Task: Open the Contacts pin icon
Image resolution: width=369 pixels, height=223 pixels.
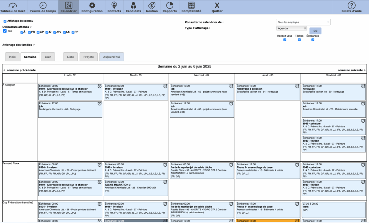Action: pos(114,5)
